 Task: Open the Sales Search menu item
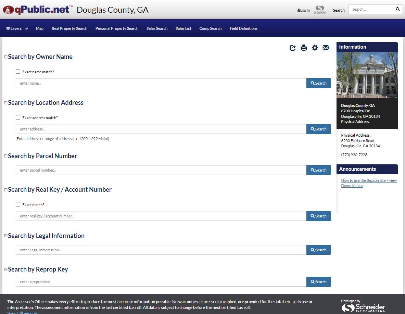pyautogui.click(x=157, y=28)
